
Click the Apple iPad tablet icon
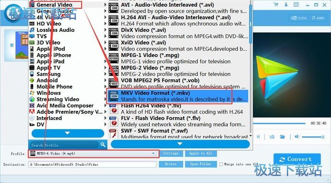pos(32,62)
